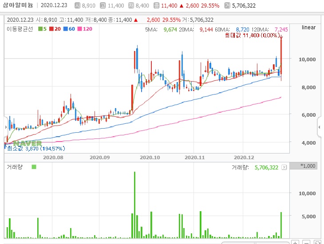
Task: Click the 120MA value 7,245
Action: click(x=281, y=30)
